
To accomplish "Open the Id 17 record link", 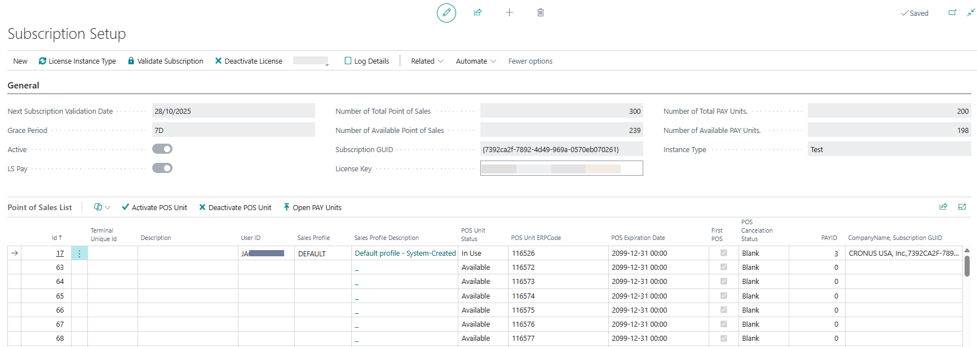I will point(60,253).
